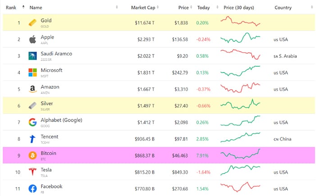
Task: Click Facebook market cap $770.80 B
Action: (145, 189)
